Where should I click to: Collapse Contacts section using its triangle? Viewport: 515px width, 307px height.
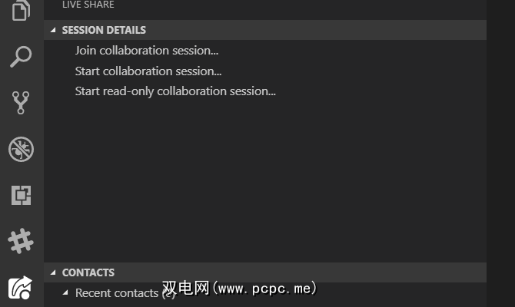tap(53, 272)
